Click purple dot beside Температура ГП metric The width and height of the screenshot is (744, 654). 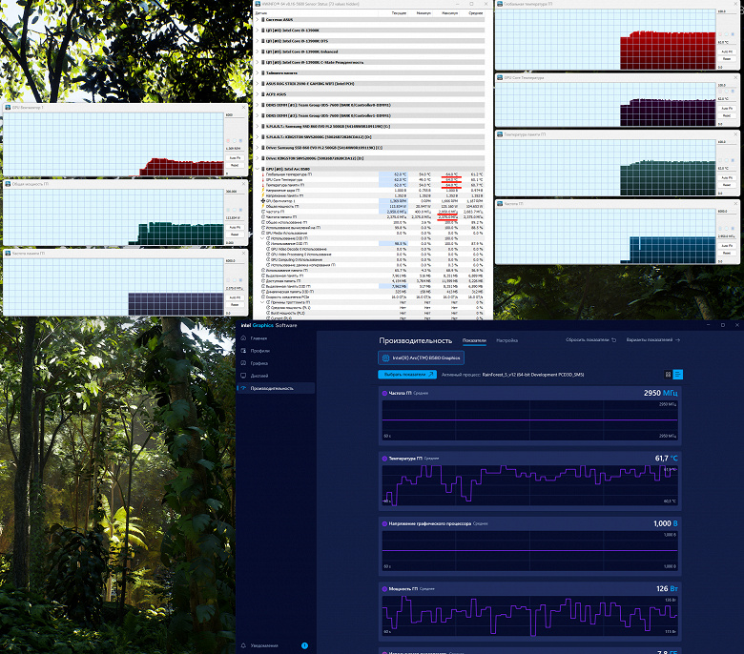tap(384, 459)
